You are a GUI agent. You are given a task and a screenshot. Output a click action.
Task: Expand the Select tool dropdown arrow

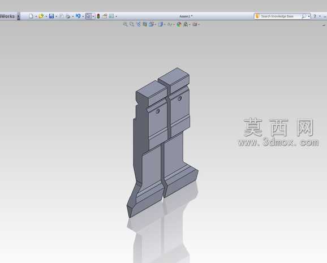click(93, 16)
